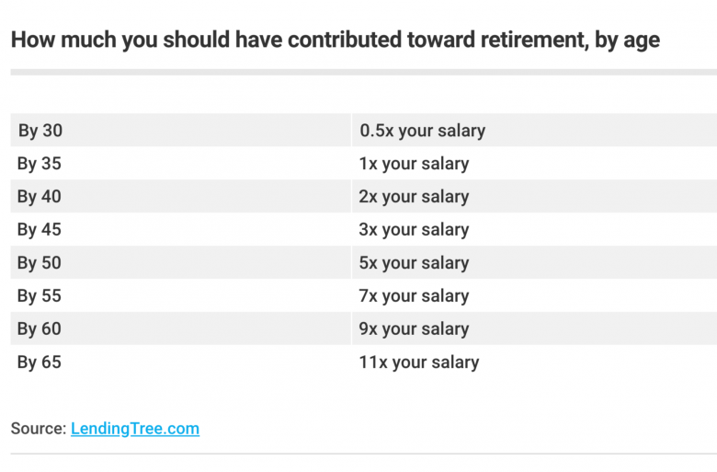Select the "By 60" age cell
717x472 pixels.
click(x=40, y=329)
